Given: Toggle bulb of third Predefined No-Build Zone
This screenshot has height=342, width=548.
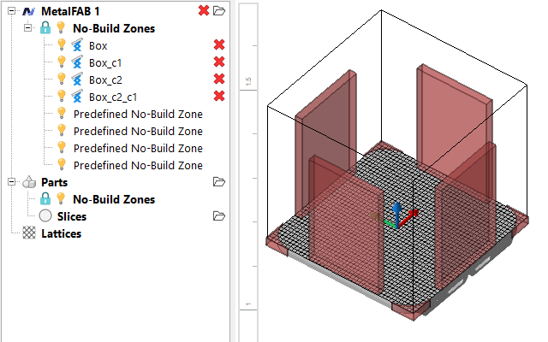Looking at the screenshot, I should tap(62, 147).
